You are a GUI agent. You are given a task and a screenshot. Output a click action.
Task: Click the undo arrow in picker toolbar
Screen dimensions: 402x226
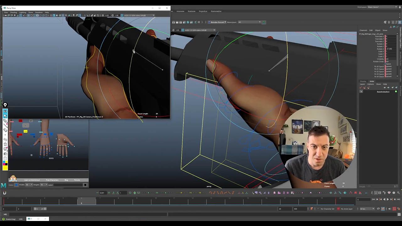5,139
